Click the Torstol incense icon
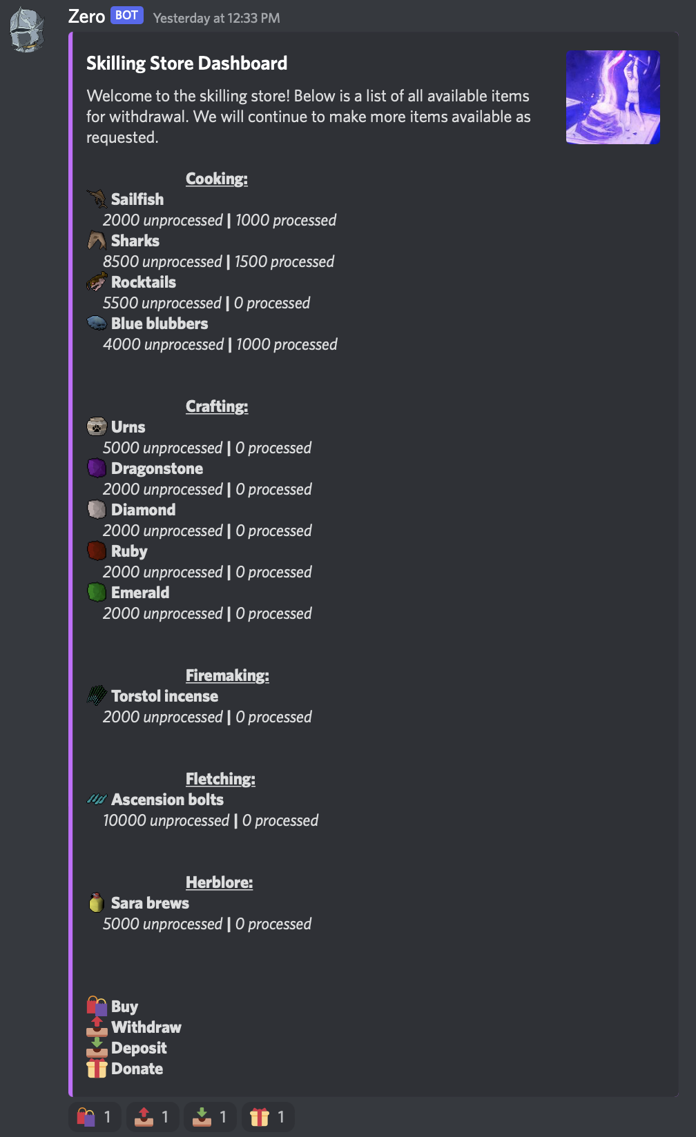This screenshot has width=696, height=1137. point(97,695)
